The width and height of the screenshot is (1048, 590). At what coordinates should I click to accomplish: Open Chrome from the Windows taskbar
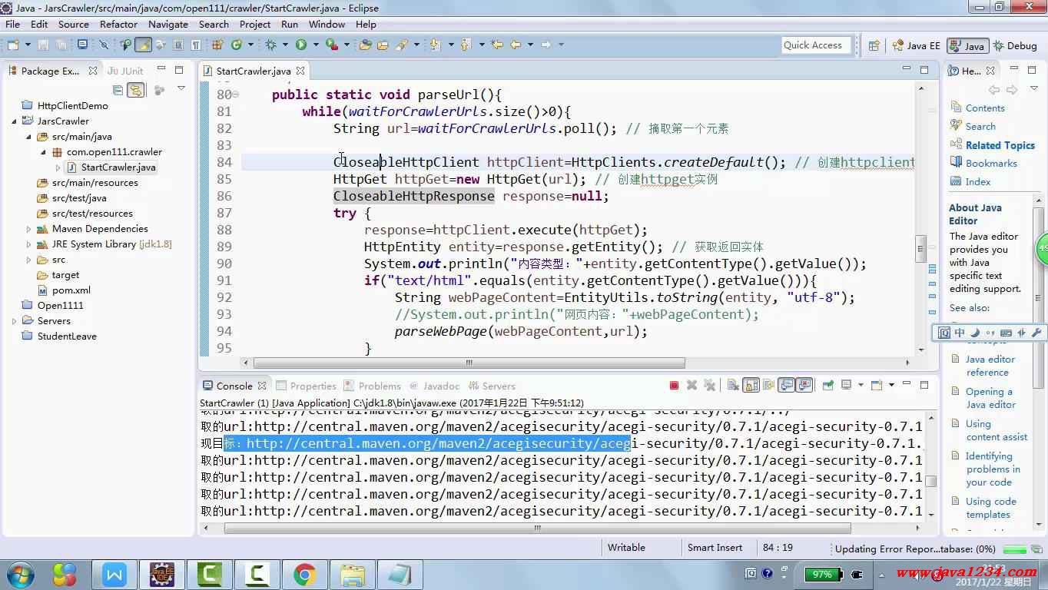coord(304,575)
